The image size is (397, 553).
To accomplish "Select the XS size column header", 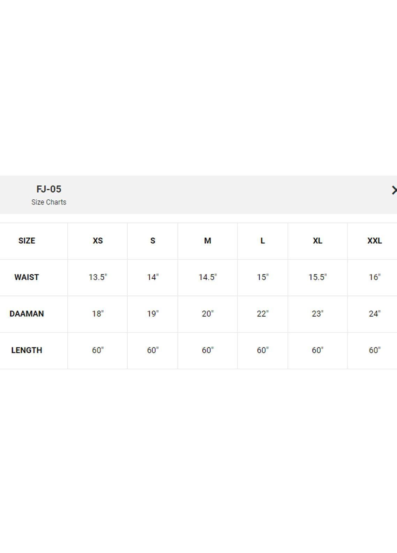I will 98,241.
